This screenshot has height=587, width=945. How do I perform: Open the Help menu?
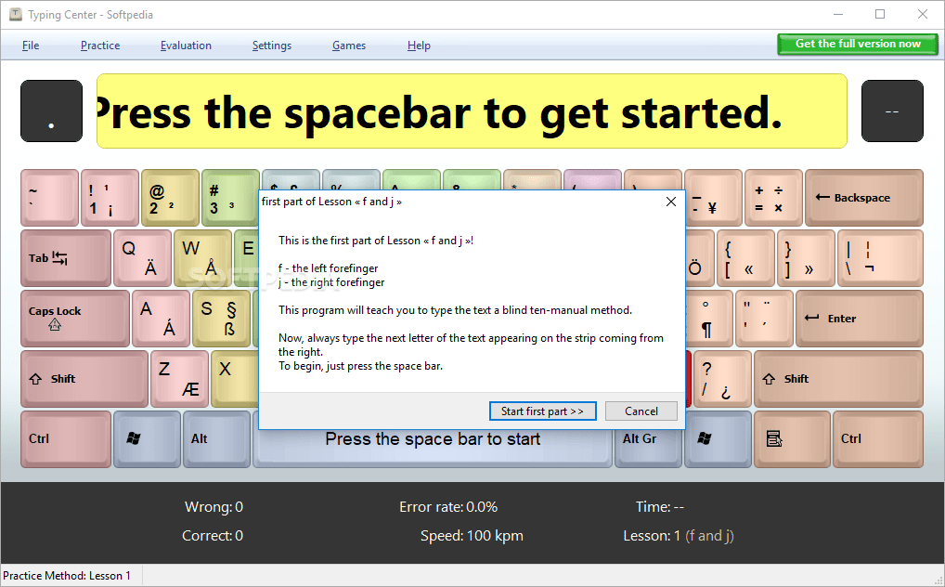click(x=419, y=45)
